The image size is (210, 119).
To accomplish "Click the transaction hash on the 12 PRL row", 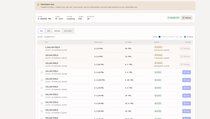I will (162, 58).
